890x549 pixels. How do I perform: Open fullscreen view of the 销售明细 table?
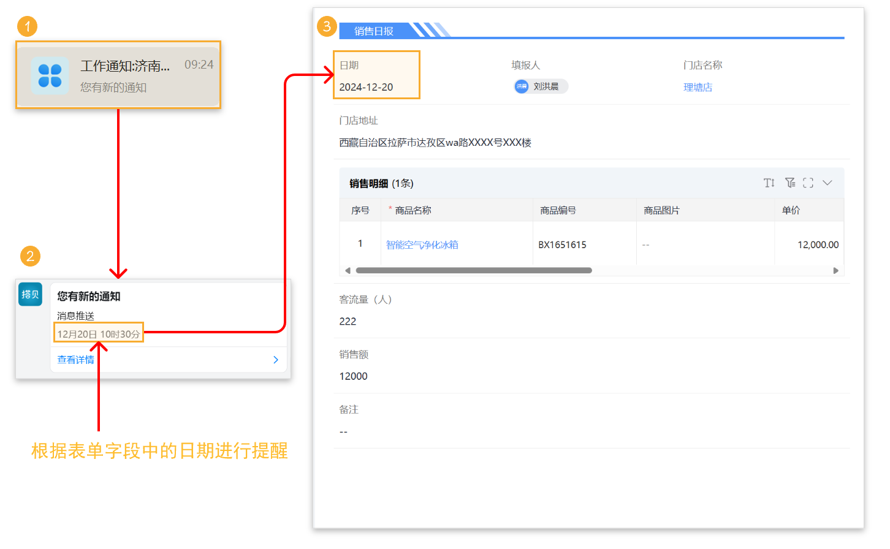coord(809,182)
